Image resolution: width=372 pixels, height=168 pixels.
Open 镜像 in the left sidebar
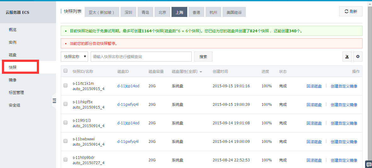(x=13, y=80)
